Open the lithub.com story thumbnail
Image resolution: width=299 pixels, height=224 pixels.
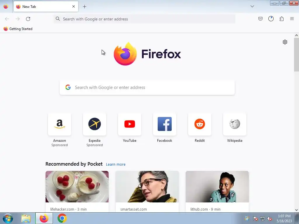217,187
